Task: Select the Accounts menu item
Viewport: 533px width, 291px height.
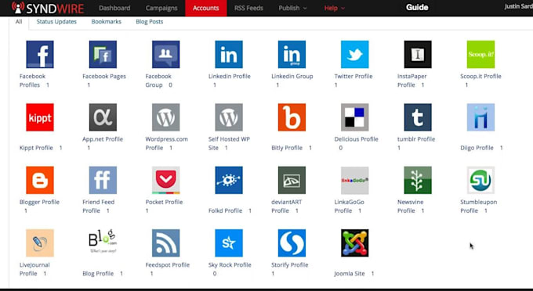Action: point(206,8)
